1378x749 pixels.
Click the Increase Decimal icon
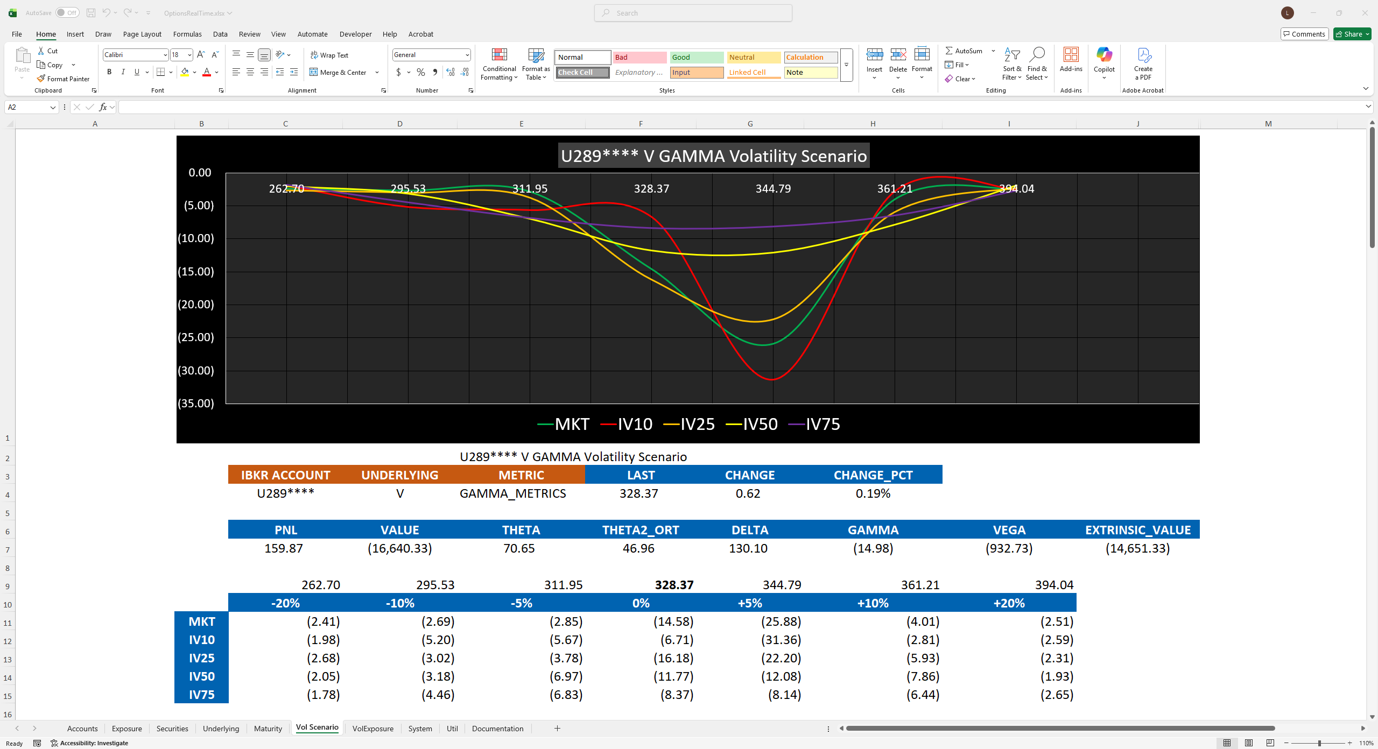[x=450, y=72]
